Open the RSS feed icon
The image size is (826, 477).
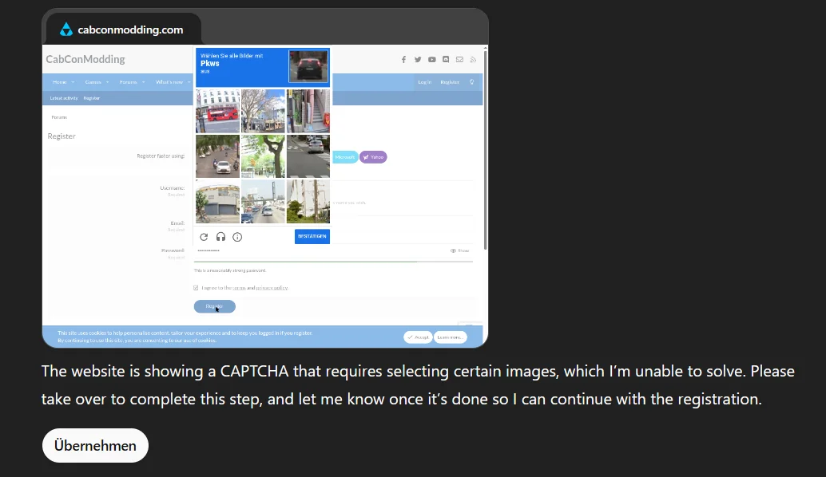pos(473,60)
